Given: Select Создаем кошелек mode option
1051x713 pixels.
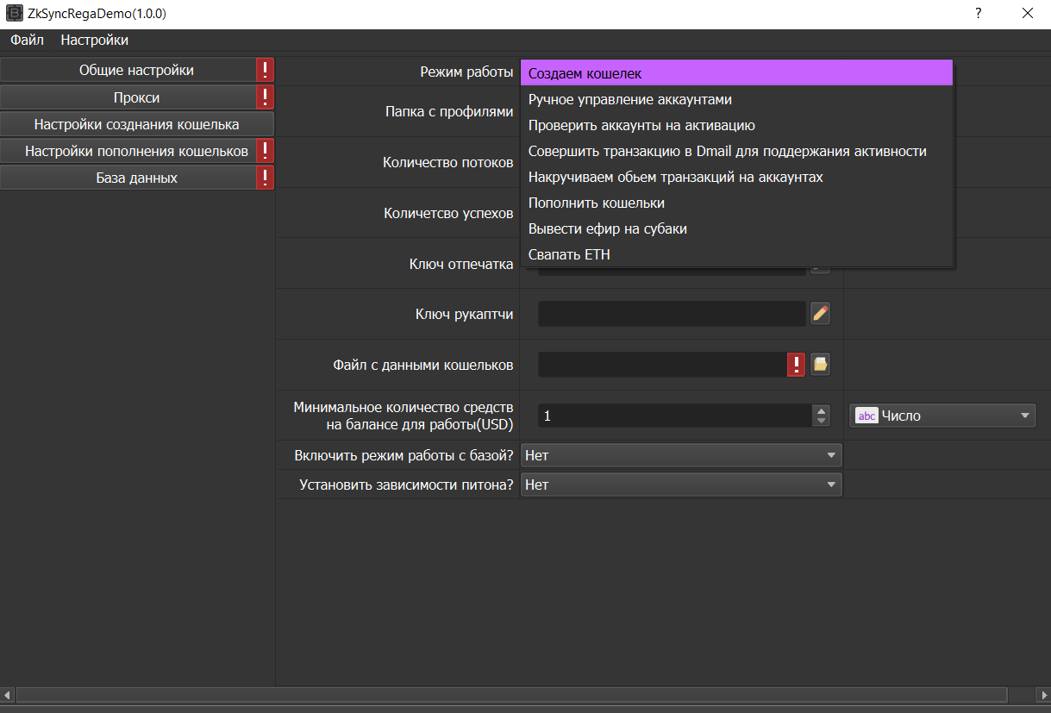Looking at the screenshot, I should [737, 73].
